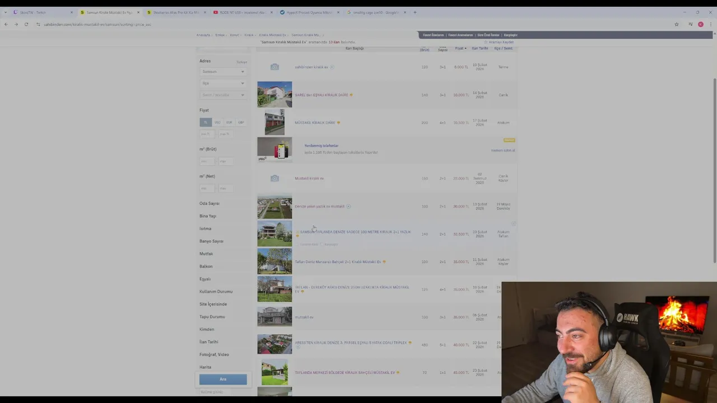Click the min TL price input
Image resolution: width=717 pixels, height=403 pixels.
[x=207, y=134]
